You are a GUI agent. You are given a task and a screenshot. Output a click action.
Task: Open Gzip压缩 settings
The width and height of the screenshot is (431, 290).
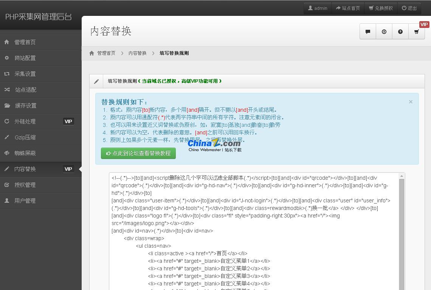pyautogui.click(x=41, y=137)
